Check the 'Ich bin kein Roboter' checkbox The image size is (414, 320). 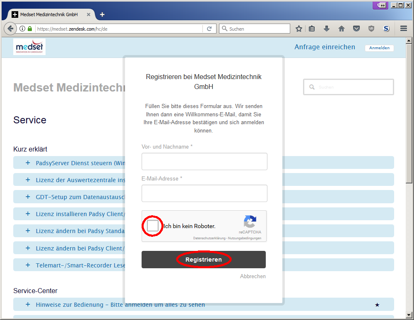point(153,226)
